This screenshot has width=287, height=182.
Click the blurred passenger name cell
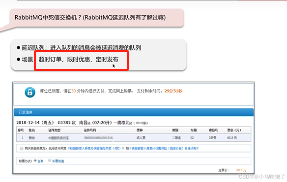(32, 138)
